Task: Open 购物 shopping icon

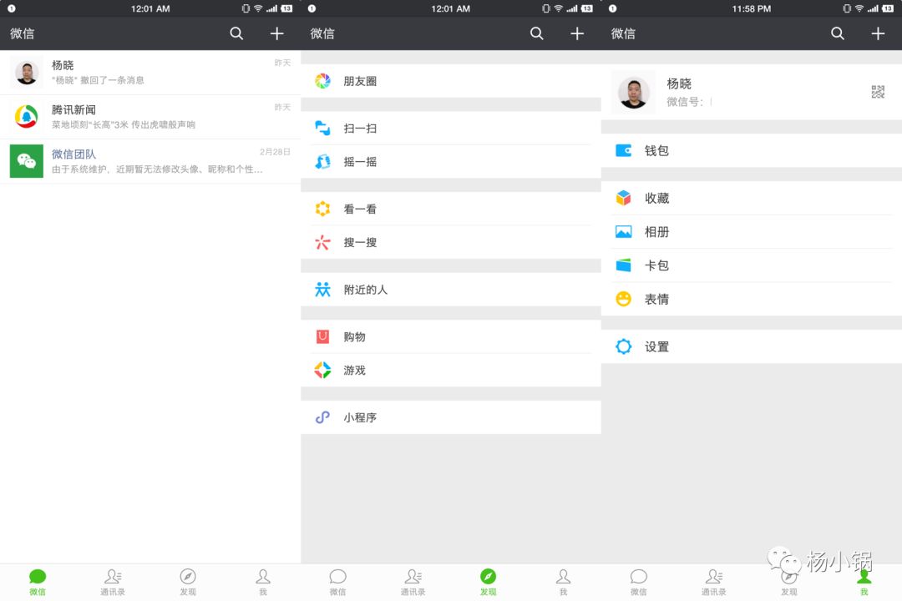Action: click(x=322, y=336)
